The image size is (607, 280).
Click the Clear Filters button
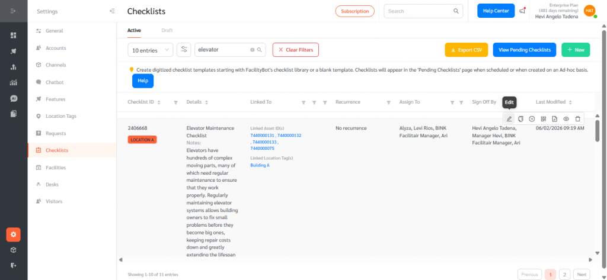click(296, 50)
